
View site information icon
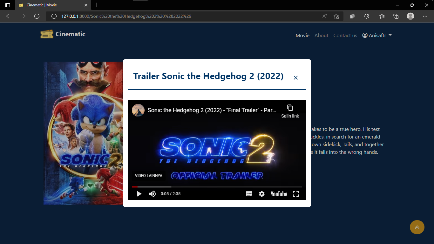click(54, 16)
